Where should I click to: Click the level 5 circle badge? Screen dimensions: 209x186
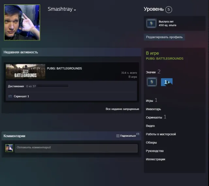click(x=169, y=9)
